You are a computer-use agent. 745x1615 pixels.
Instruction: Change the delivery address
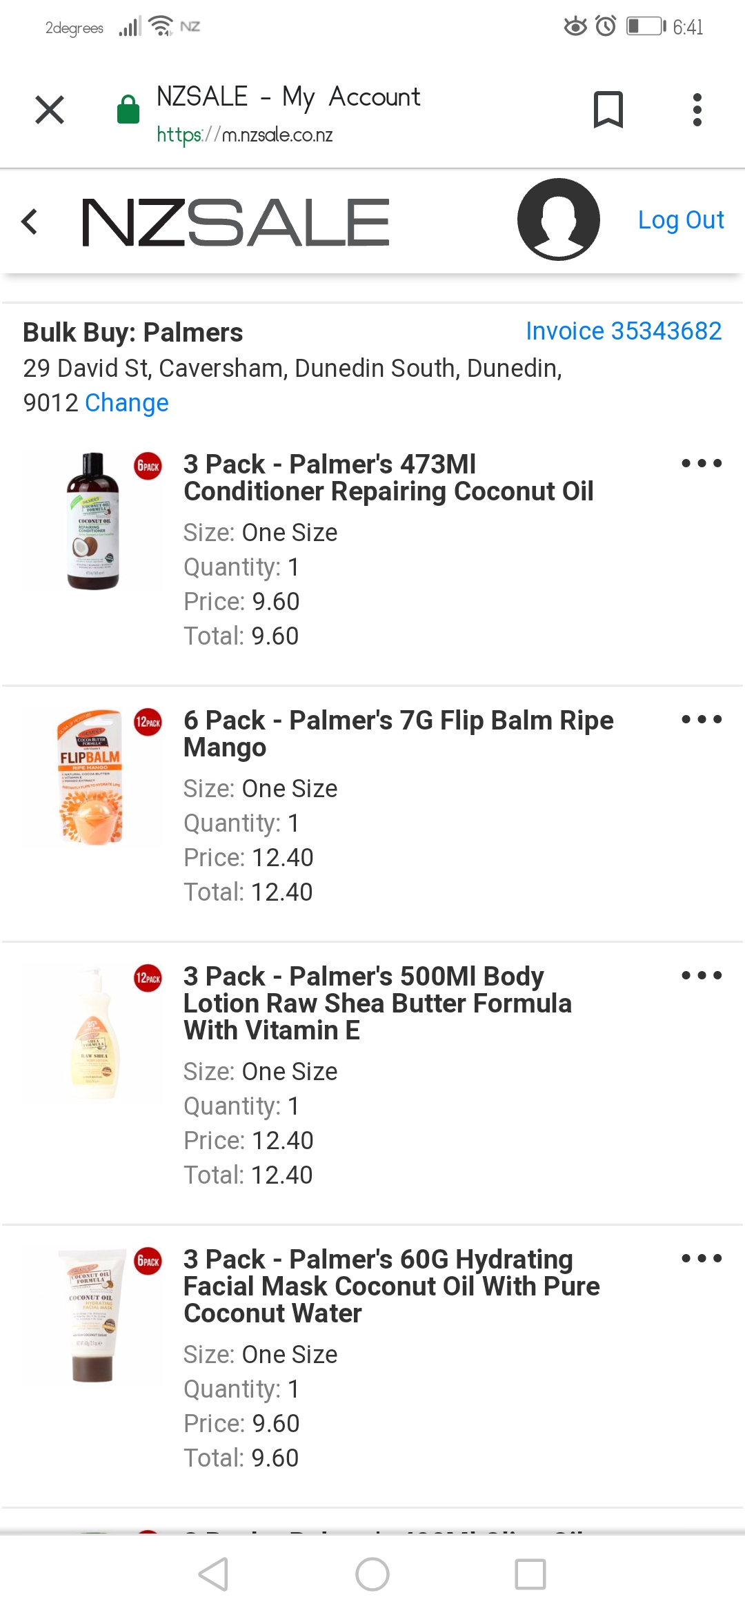coord(127,403)
